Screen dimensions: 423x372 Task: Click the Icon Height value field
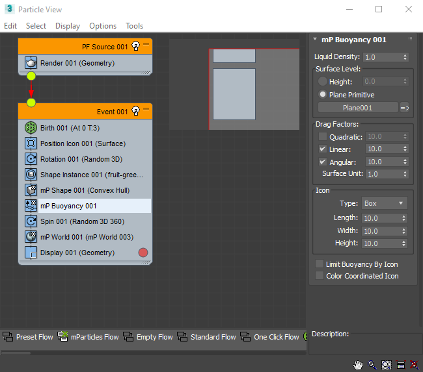[381, 243]
